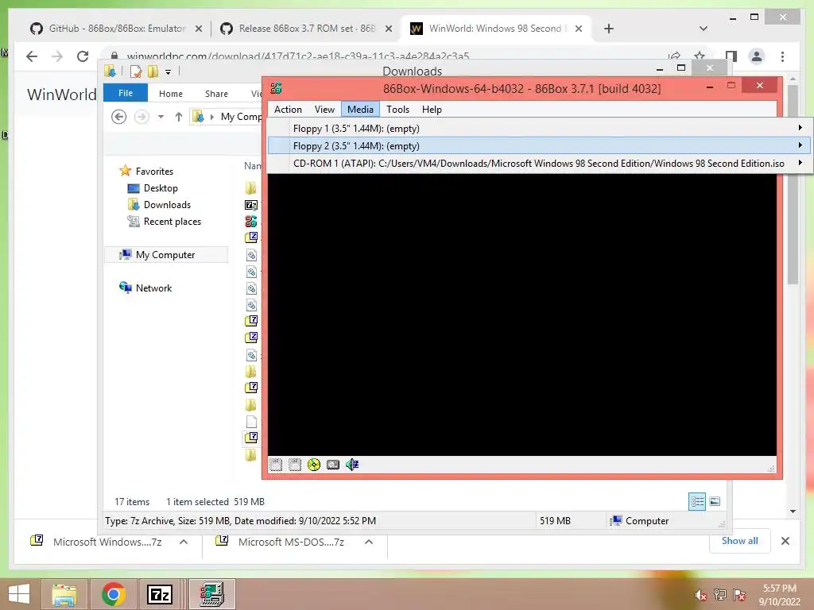The height and width of the screenshot is (610, 814).
Task: Switch Explorer to large icons view
Action: (x=715, y=501)
